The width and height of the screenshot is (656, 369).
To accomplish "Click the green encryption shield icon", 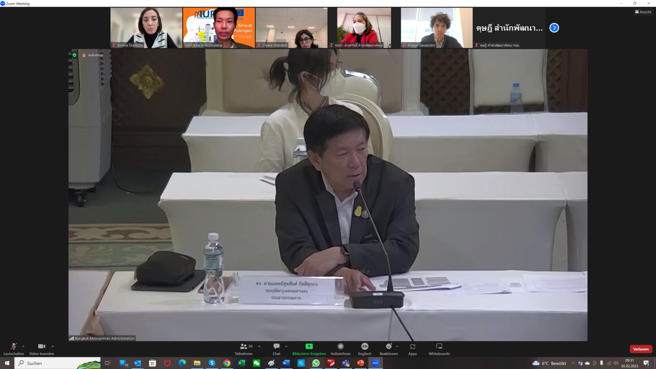I will (74, 55).
